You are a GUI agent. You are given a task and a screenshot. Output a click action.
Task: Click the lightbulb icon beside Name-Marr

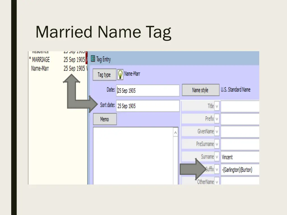point(120,74)
